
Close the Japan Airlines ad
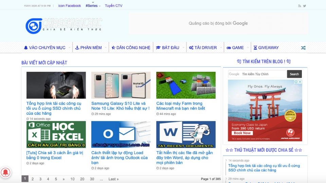300,82
